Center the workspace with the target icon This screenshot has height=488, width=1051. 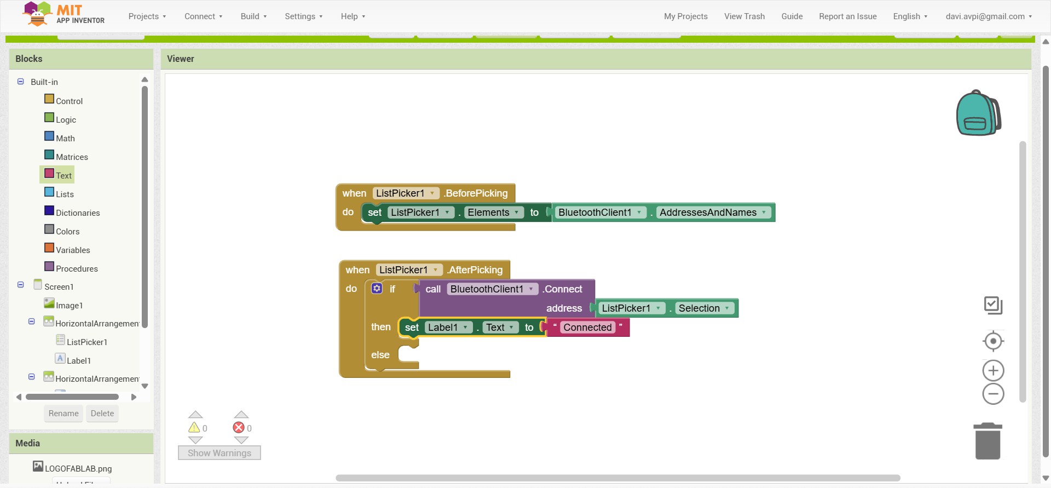click(x=993, y=341)
